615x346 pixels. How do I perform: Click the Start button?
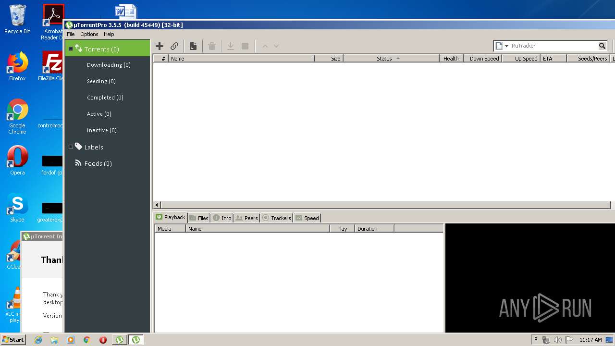tap(13, 339)
